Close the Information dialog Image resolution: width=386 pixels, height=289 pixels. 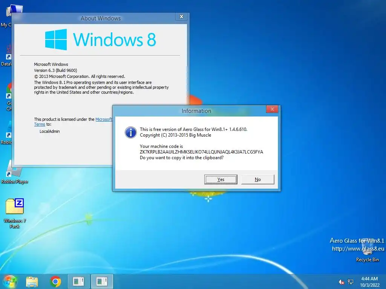coord(272,109)
